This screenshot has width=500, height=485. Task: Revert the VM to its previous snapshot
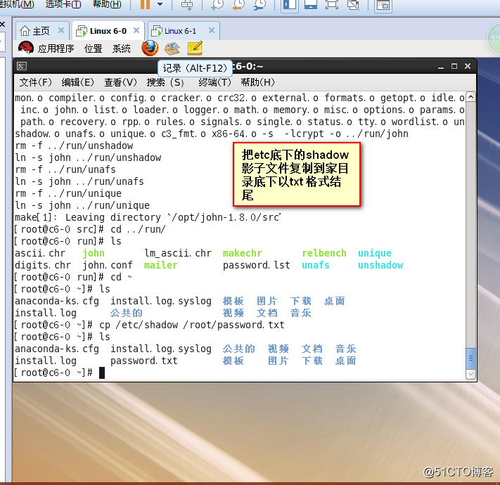[x=238, y=5]
